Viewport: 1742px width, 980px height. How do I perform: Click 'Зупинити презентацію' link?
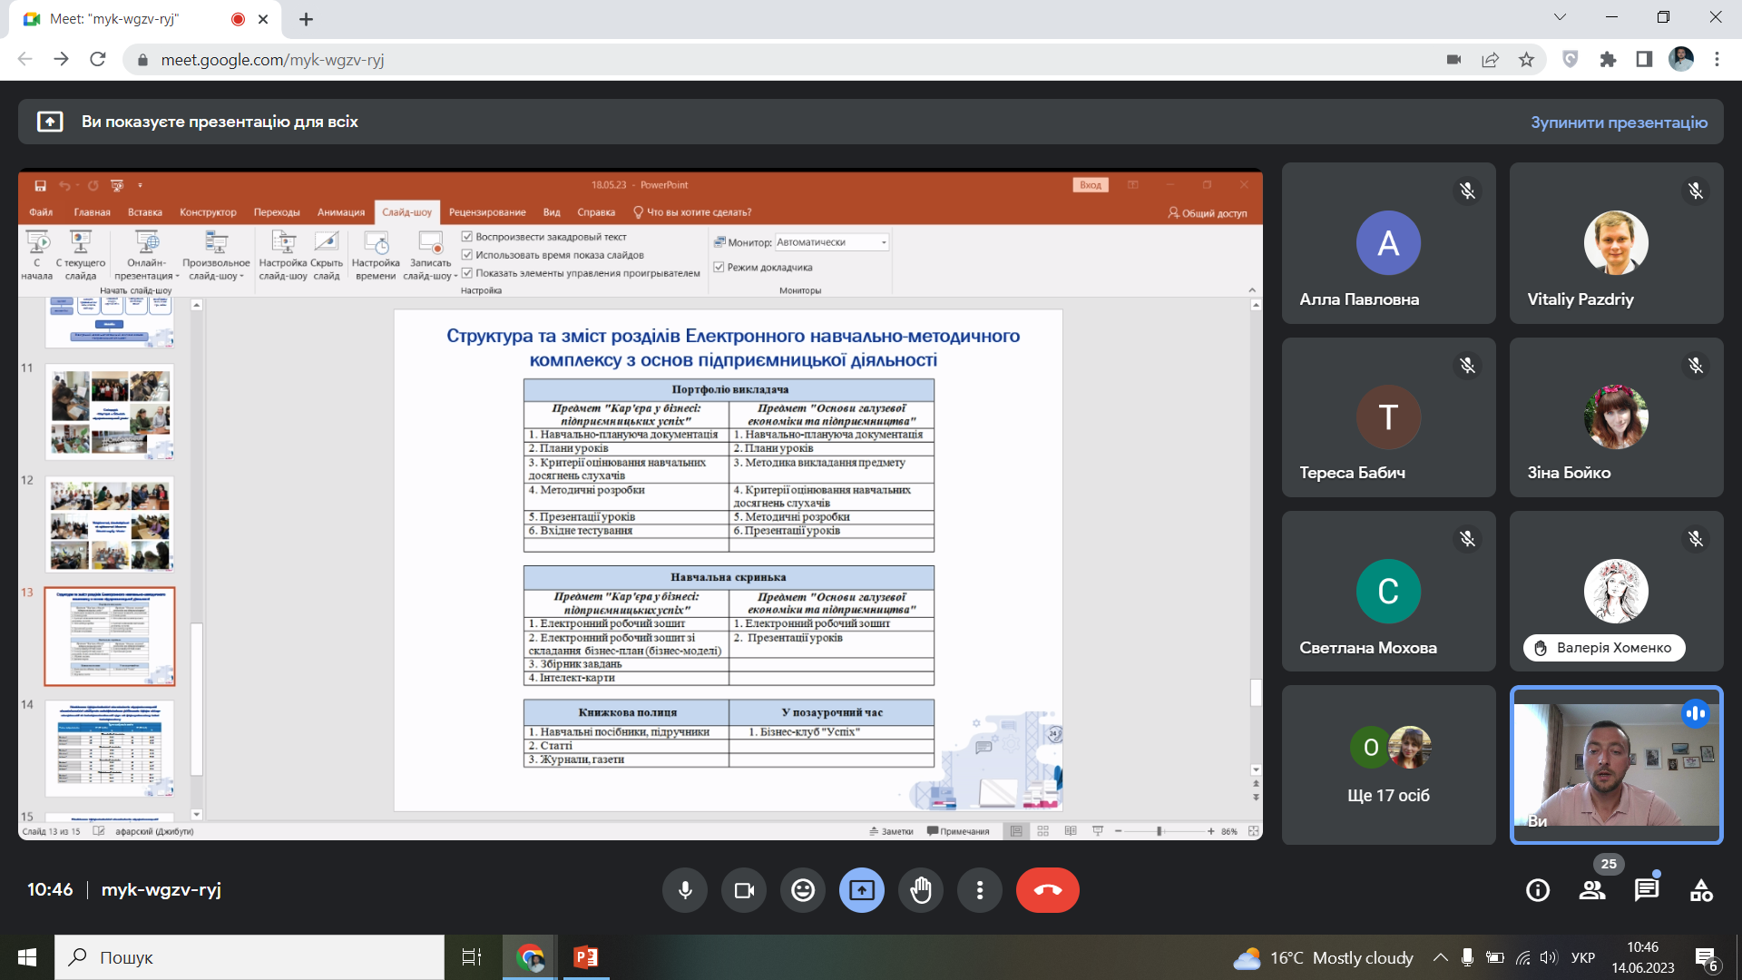click(1620, 122)
